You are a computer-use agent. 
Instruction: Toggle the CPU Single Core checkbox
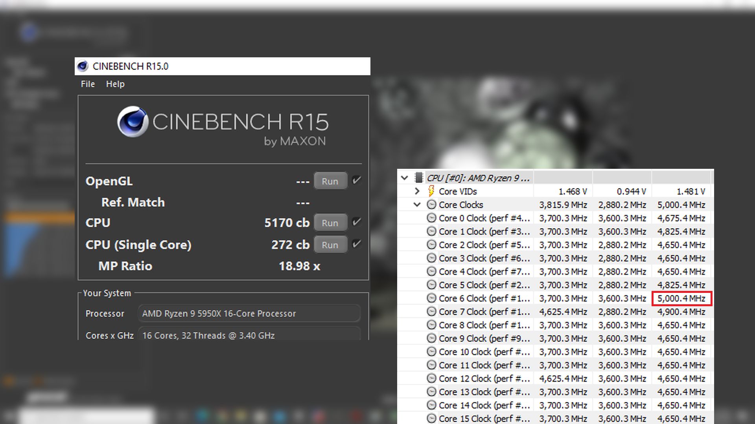pyautogui.click(x=357, y=244)
